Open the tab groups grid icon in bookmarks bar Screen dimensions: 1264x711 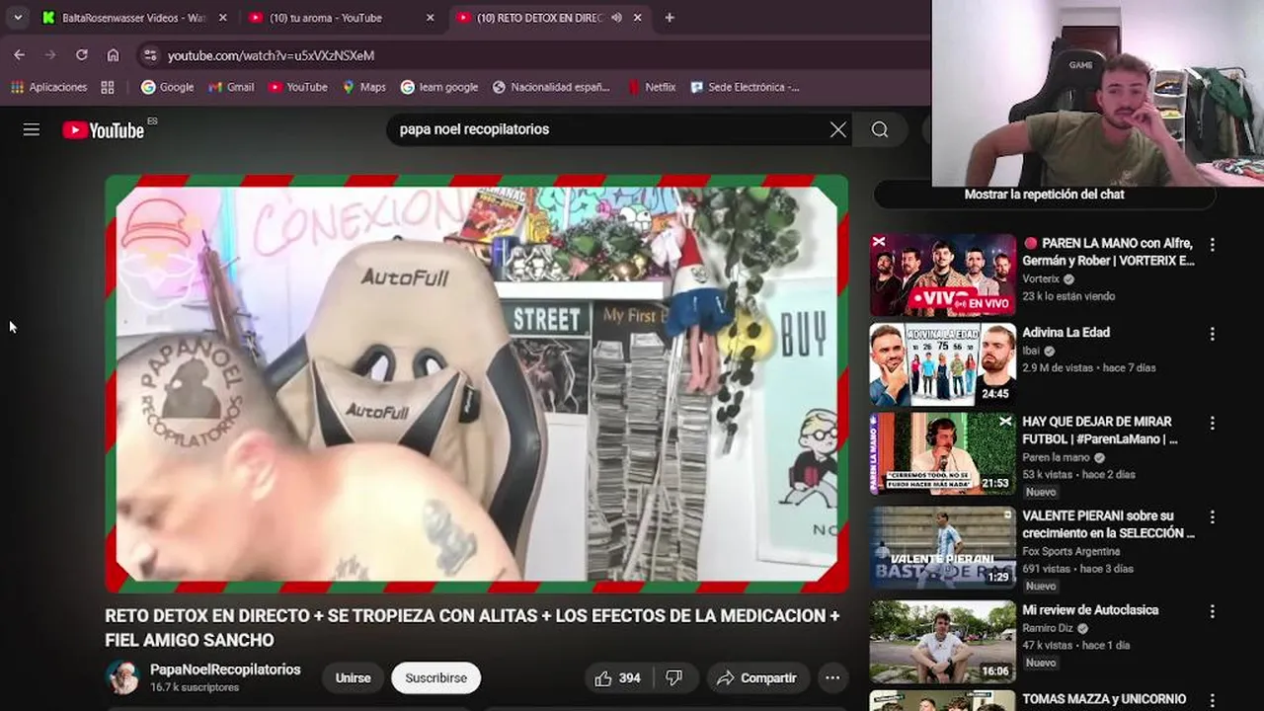pos(108,87)
